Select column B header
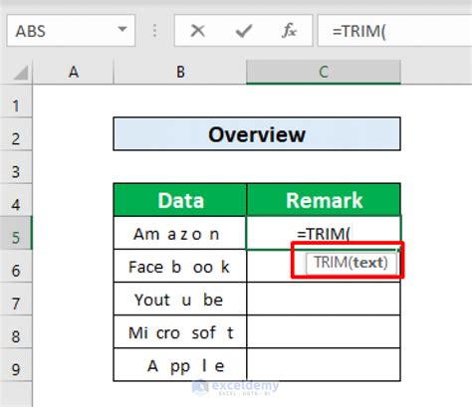This screenshot has height=407, width=472. pos(180,72)
